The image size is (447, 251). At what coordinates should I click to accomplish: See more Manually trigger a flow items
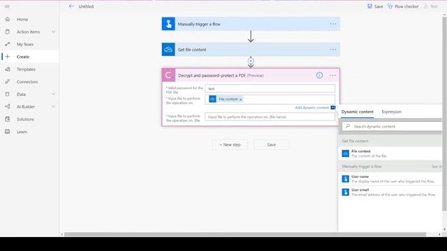pos(437,166)
